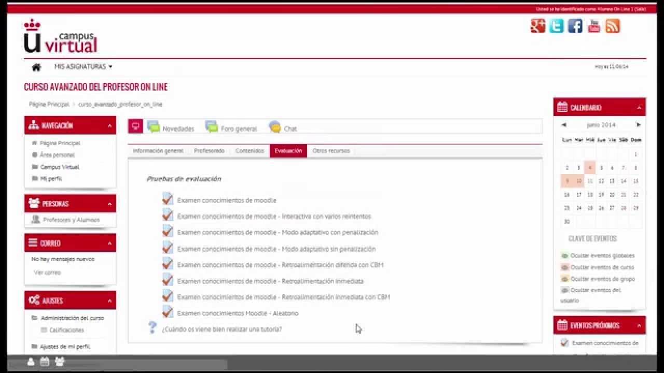Toggle Ocultar eventos del usuario eye icon
Viewport: 664px width, 373px height.
pyautogui.click(x=565, y=291)
